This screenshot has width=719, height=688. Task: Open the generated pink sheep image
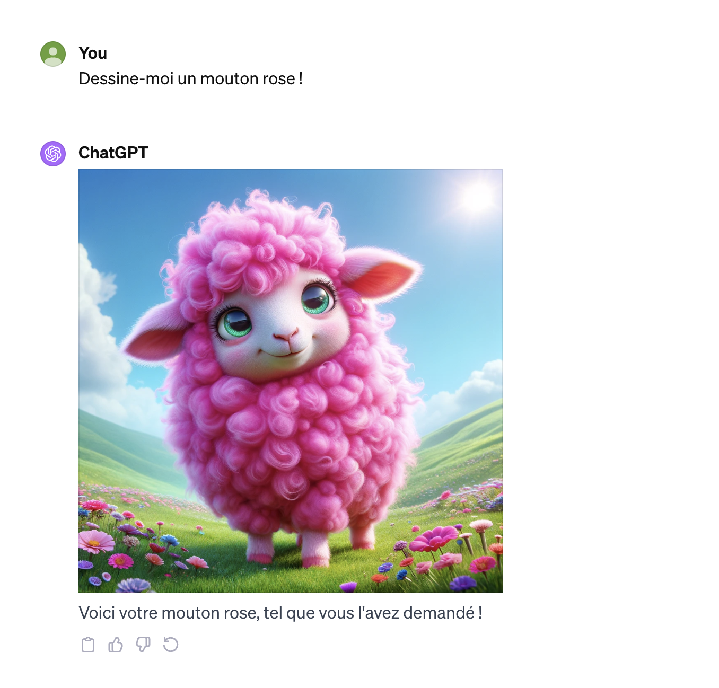[x=291, y=381]
